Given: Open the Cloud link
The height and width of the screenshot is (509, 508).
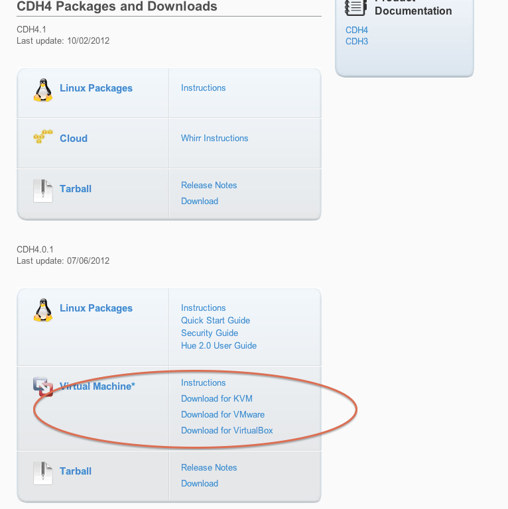Looking at the screenshot, I should pos(74,139).
